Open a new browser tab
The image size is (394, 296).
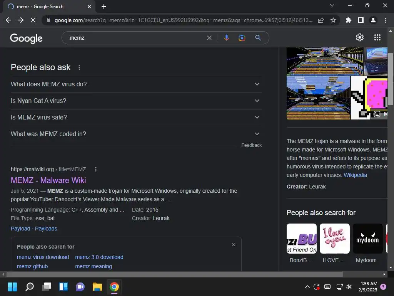point(104,7)
